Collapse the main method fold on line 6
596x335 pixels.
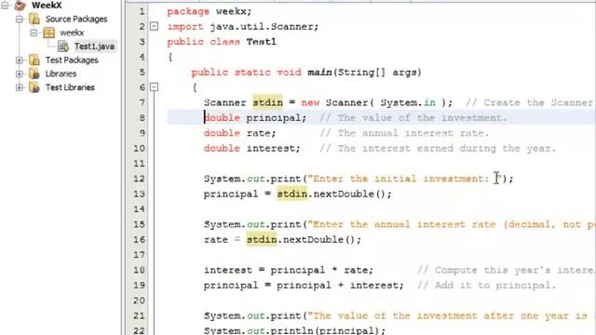pyautogui.click(x=154, y=87)
